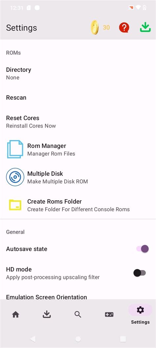Image resolution: width=156 pixels, height=348 pixels.
Task: Open Search tab magnifier icon
Action: (78, 314)
